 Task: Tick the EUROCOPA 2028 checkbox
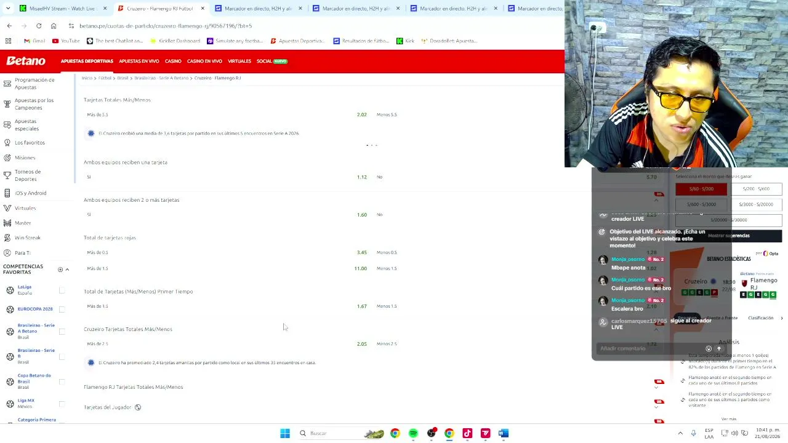click(x=62, y=309)
